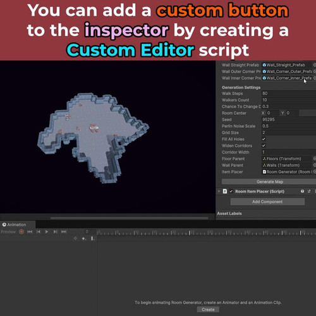Jump to last keyframe in Animation
This screenshot has width=316, height=316.
pyautogui.click(x=64, y=232)
